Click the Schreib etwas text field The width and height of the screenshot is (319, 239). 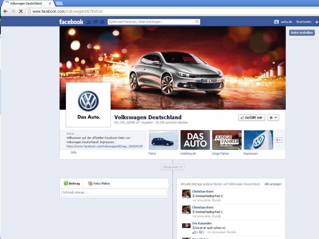pos(114,192)
